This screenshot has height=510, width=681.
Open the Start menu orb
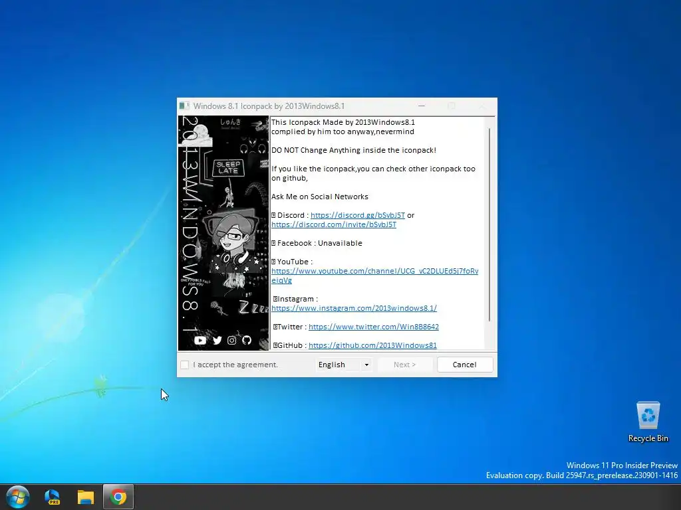click(x=18, y=497)
